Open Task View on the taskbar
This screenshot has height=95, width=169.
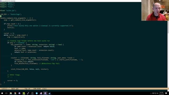click(x=6, y=93)
